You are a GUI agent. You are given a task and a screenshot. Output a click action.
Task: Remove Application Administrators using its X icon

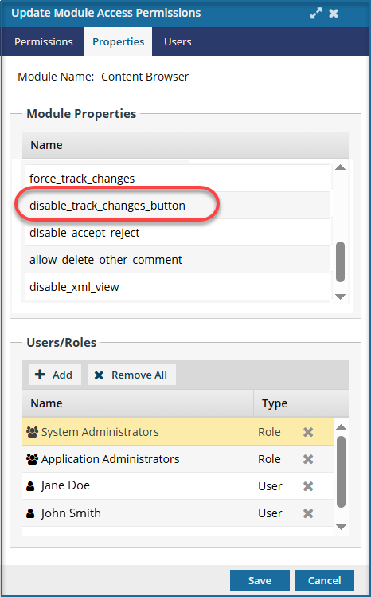(x=308, y=459)
